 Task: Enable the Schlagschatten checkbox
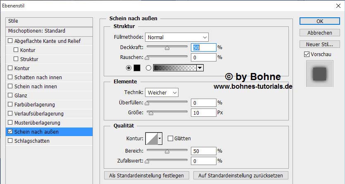click(10, 141)
